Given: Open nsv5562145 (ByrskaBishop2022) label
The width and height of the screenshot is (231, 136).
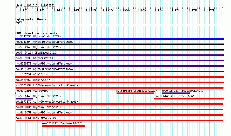Looking at the screenshot, I should click(x=38, y=47).
